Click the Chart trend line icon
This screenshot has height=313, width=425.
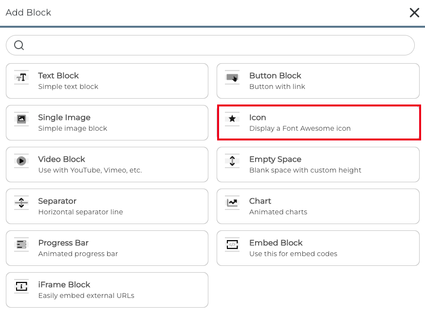232,203
